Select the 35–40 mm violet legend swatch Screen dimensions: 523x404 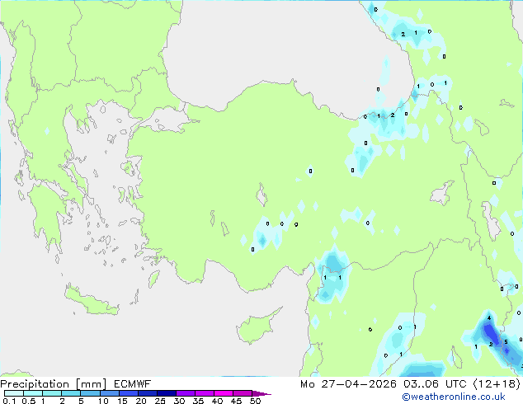[x=205, y=393]
